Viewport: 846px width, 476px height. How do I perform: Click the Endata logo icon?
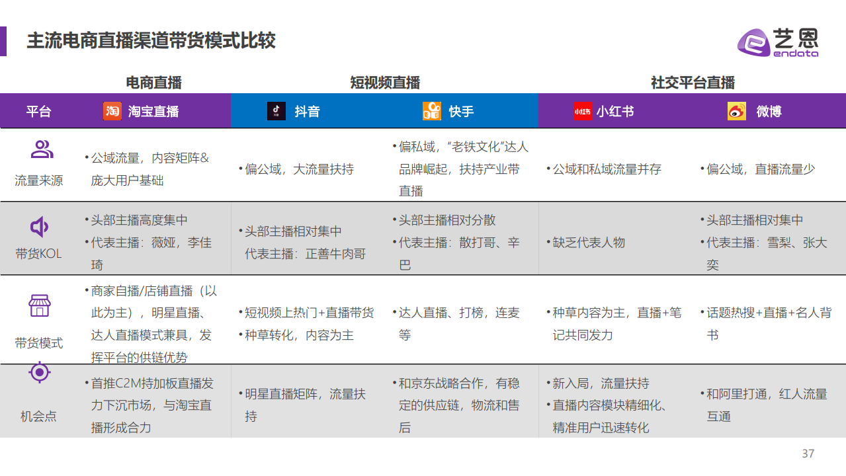tap(755, 44)
